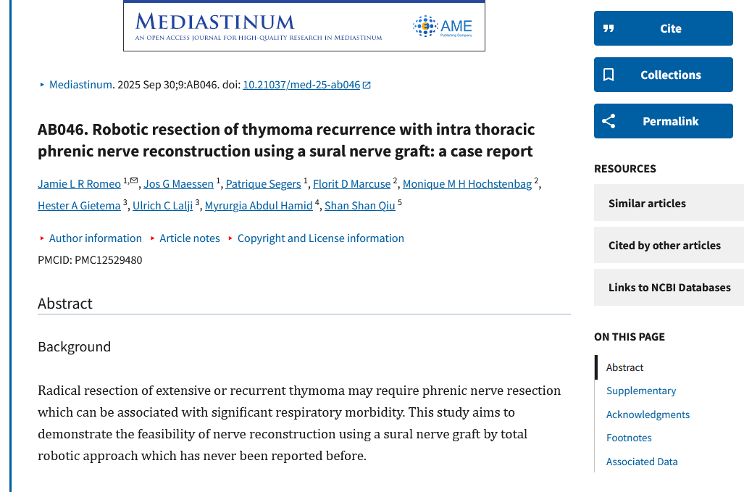Jump to the Acknowledgments section
This screenshot has width=744, height=492.
click(648, 414)
